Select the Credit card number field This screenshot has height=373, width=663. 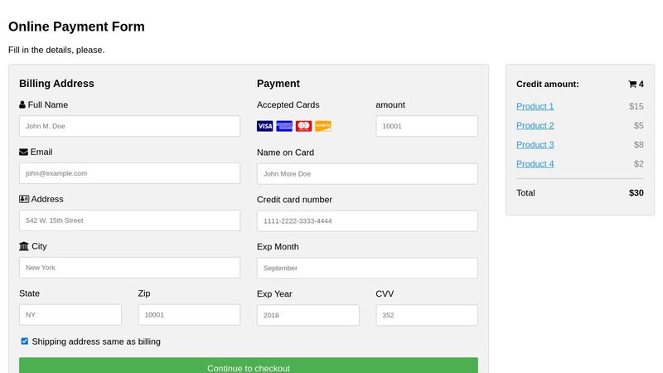point(367,221)
